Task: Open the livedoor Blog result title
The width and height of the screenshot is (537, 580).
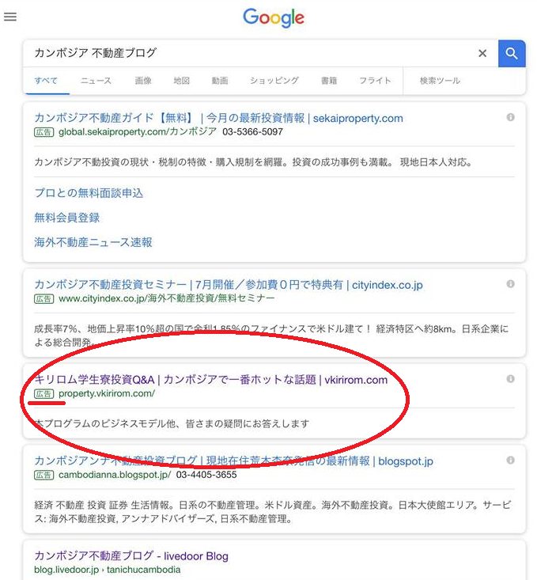Action: pos(130,556)
